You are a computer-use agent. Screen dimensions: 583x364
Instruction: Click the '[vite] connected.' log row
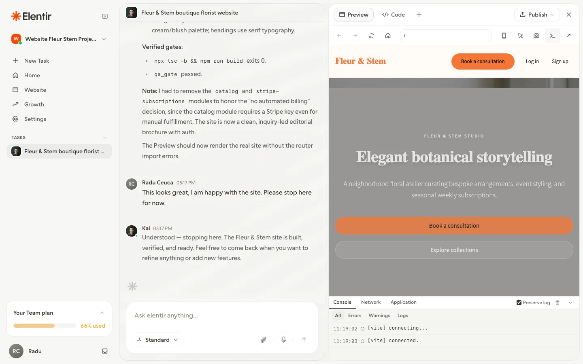tap(454, 341)
